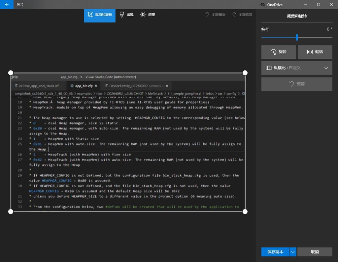Open the 纵横比 aspect ratio dropdown
The image size is (338, 262).
click(x=297, y=68)
